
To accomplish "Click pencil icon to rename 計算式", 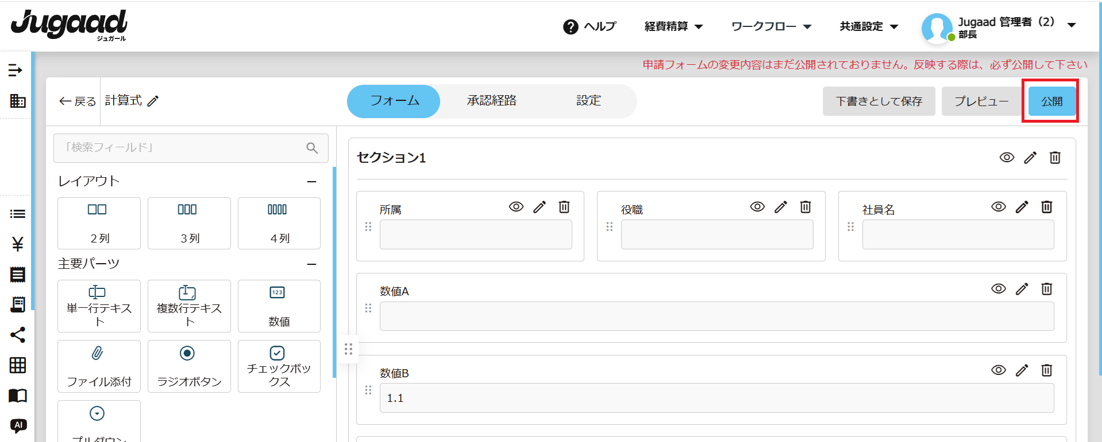I will tap(153, 101).
